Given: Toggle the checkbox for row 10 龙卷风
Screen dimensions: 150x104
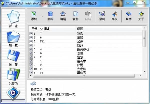Looking at the screenshot, I should coord(31,69).
